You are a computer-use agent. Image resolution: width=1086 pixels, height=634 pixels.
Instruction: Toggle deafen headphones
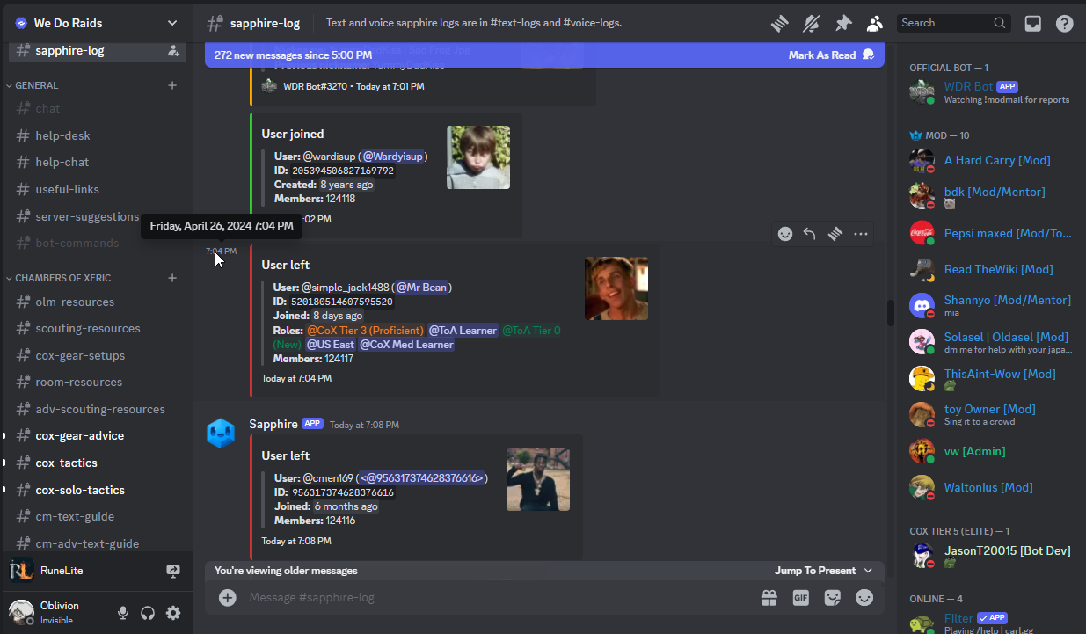click(x=149, y=613)
